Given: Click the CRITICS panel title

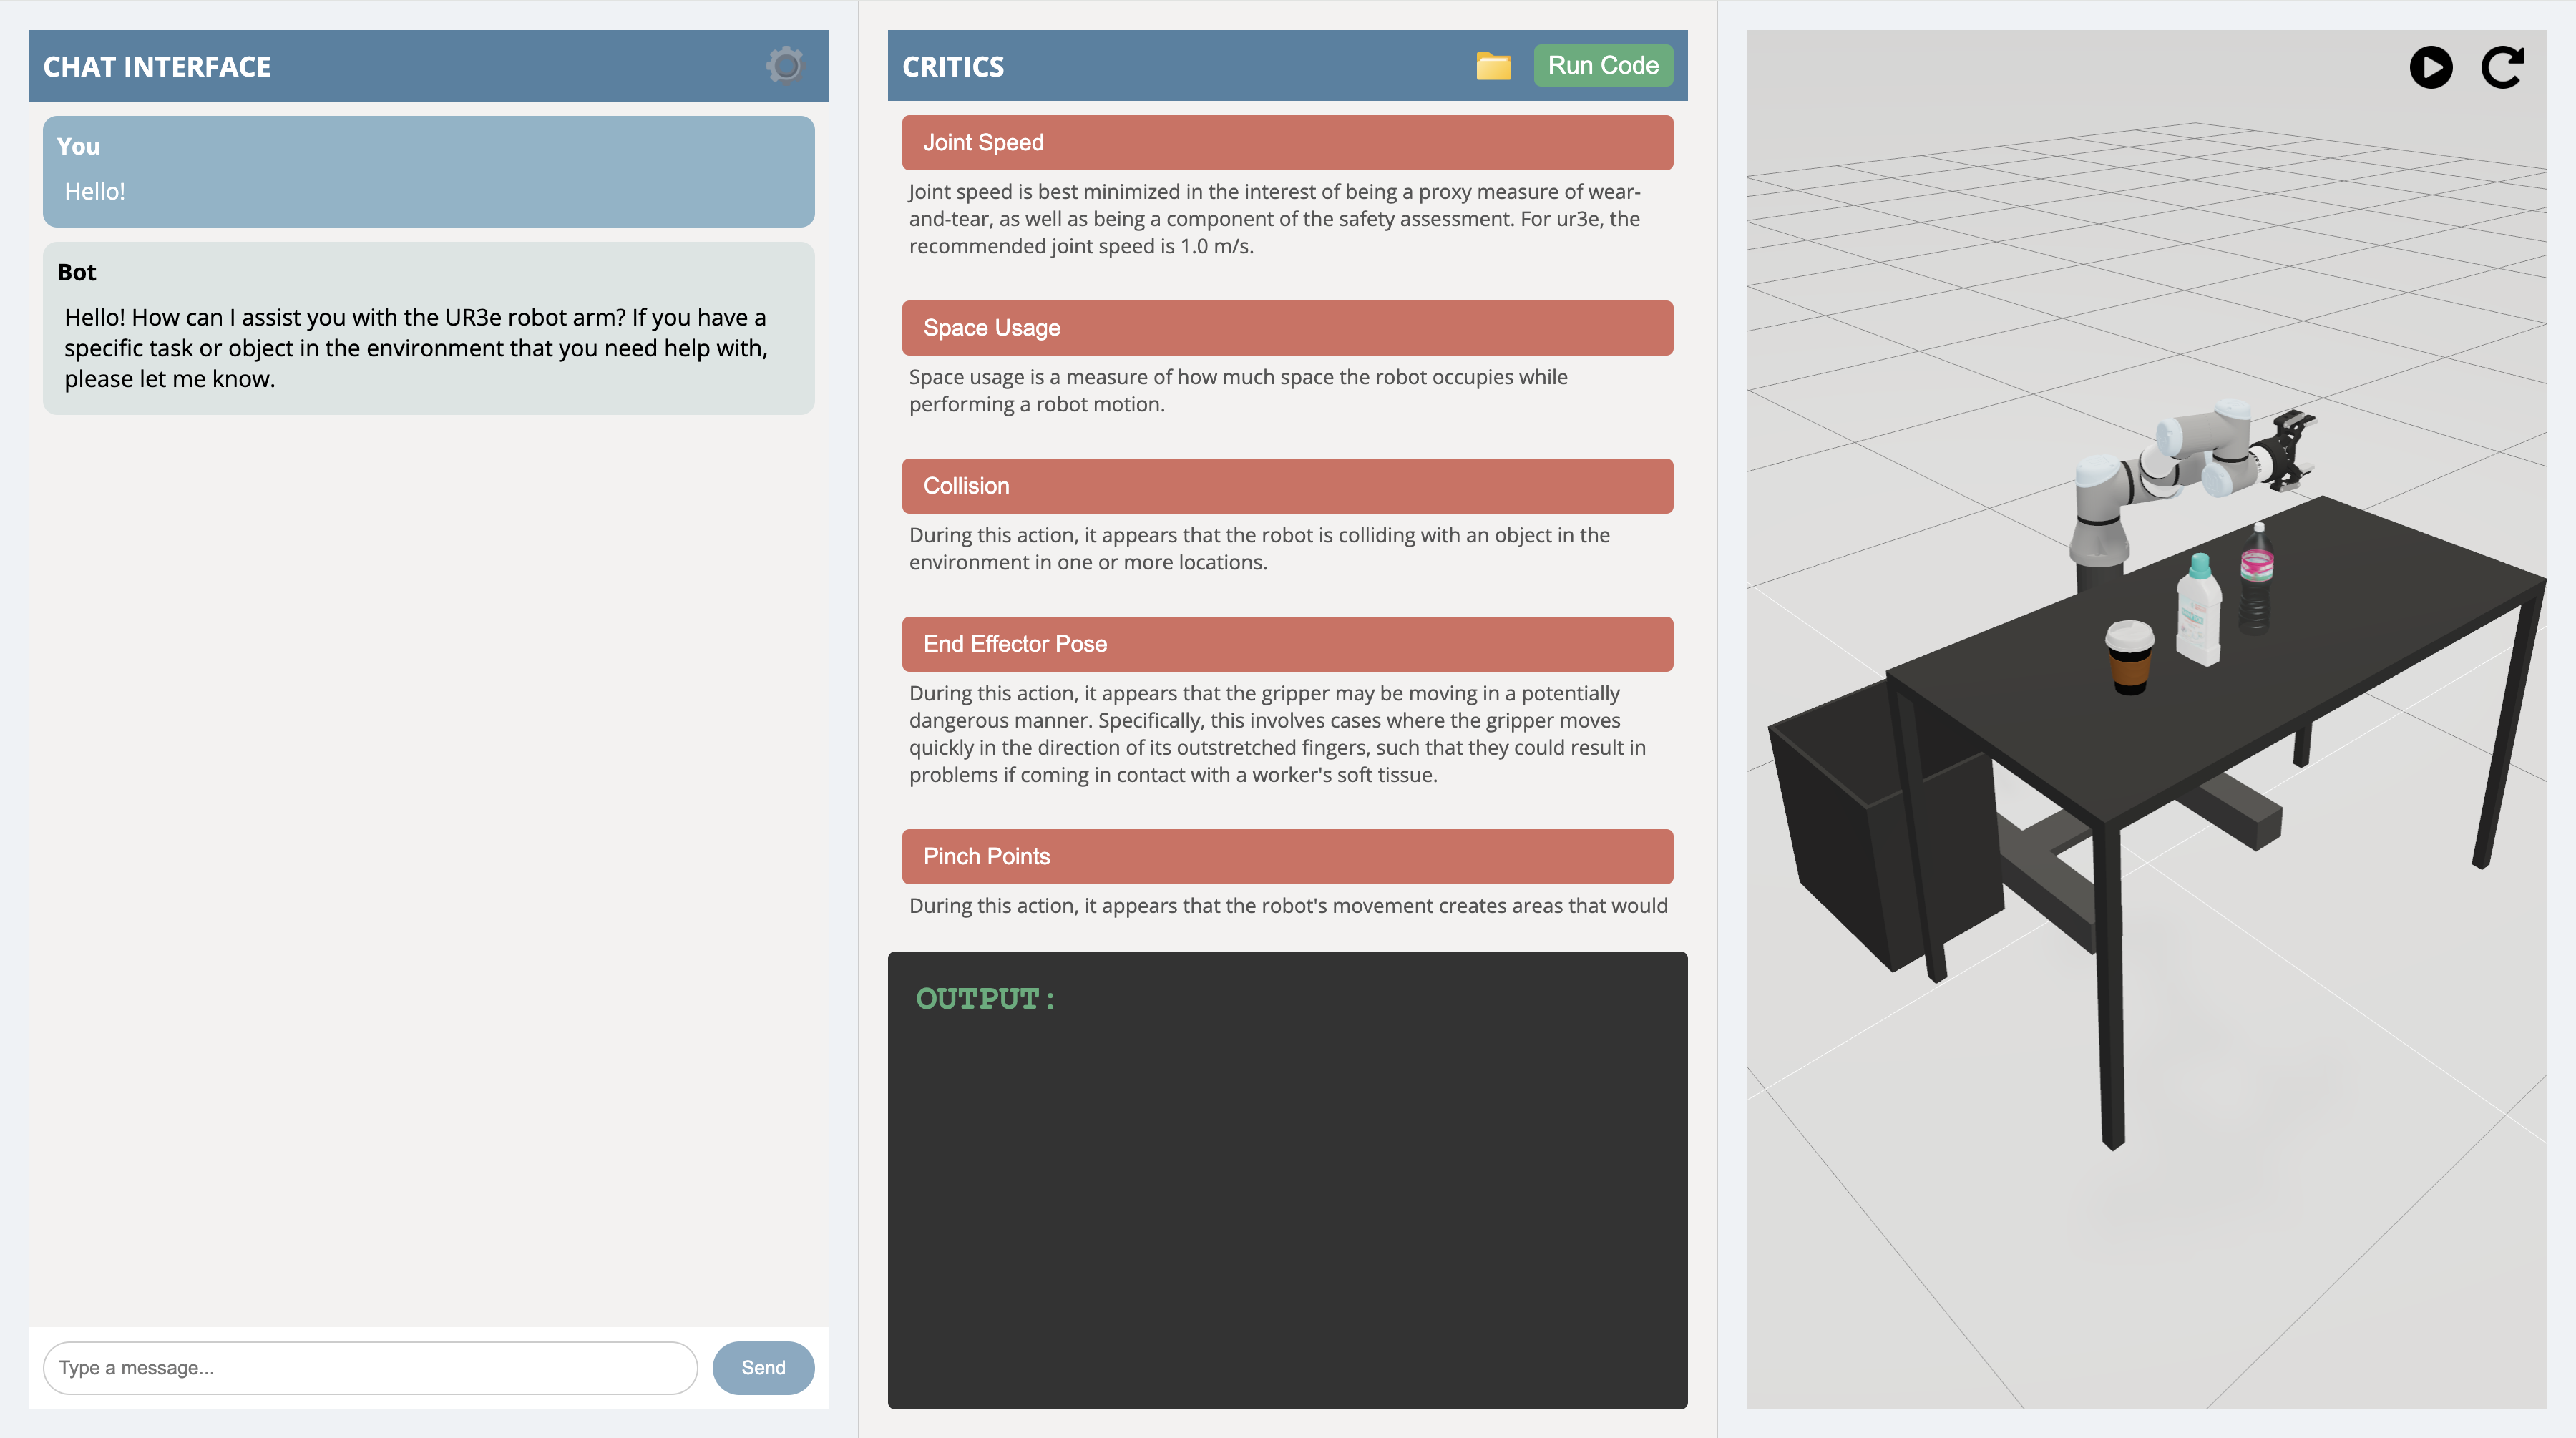Looking at the screenshot, I should tap(953, 66).
